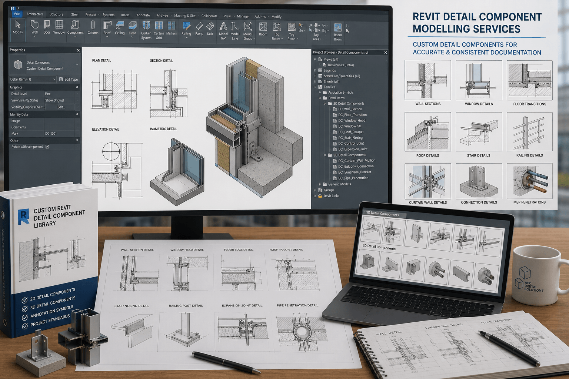Select the Ramp tool
This screenshot has height=379, width=569.
[x=199, y=28]
